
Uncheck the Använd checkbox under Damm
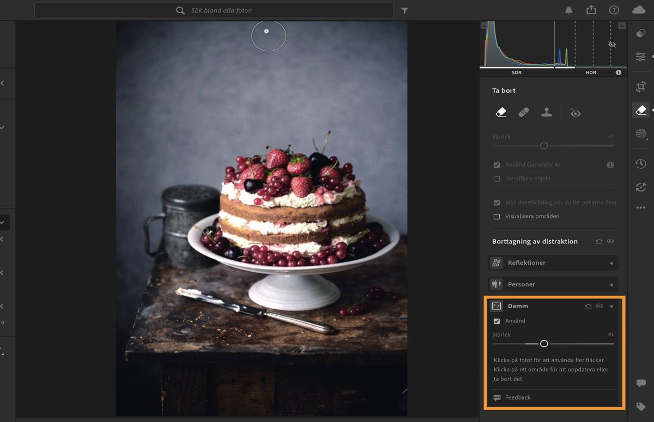tap(496, 321)
